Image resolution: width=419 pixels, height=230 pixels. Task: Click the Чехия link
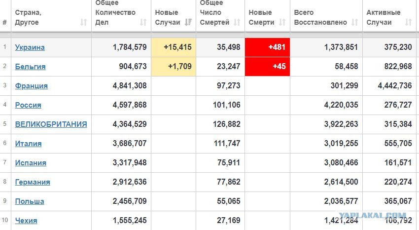(26, 221)
